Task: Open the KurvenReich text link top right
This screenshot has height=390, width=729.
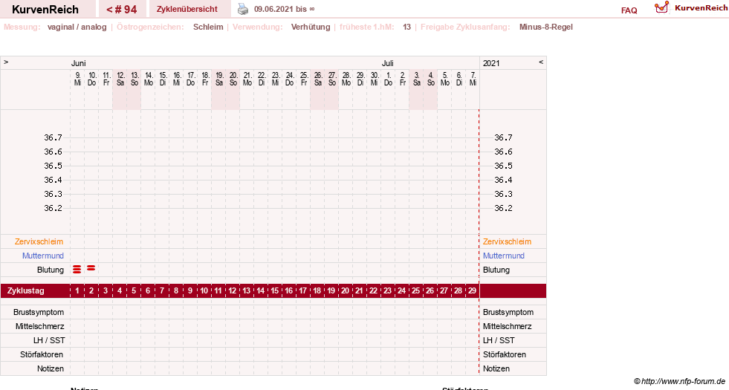Action: click(x=701, y=8)
